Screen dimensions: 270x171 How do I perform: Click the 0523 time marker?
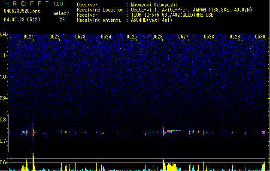point(80,37)
